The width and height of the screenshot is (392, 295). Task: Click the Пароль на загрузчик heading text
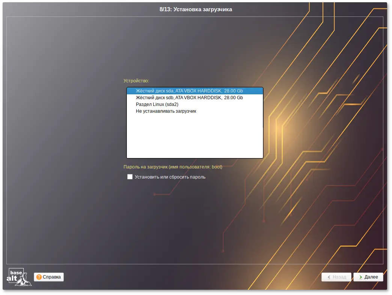click(x=173, y=167)
